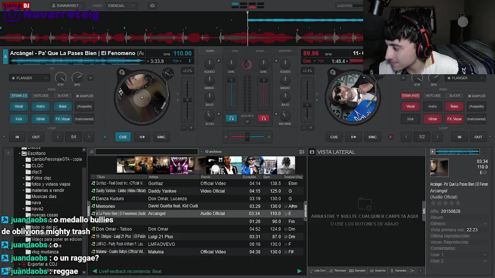Click the right deck FX plus button
Screen dimensions: 495x278
[x=403, y=78]
